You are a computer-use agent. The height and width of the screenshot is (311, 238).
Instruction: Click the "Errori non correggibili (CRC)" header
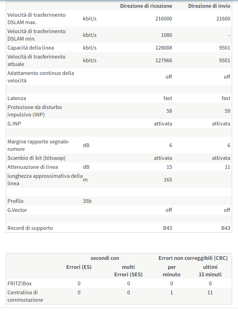(193, 258)
